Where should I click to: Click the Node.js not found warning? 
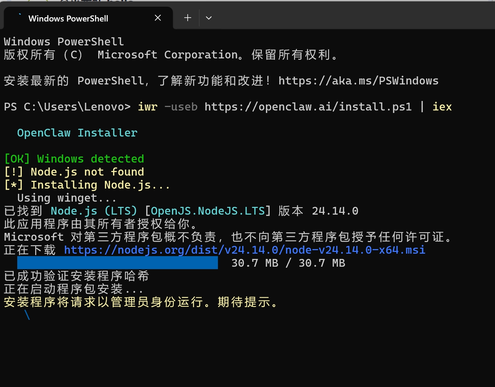pyautogui.click(x=74, y=172)
